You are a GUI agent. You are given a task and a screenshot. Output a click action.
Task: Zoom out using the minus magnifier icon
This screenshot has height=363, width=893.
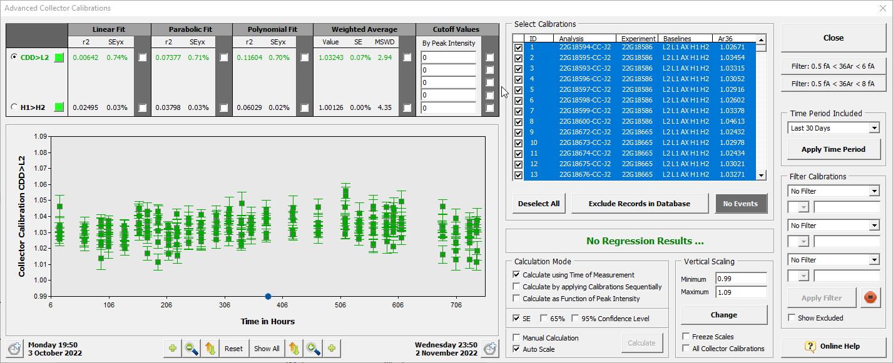[191, 348]
